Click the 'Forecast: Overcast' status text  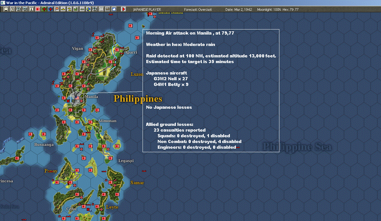coord(198,10)
